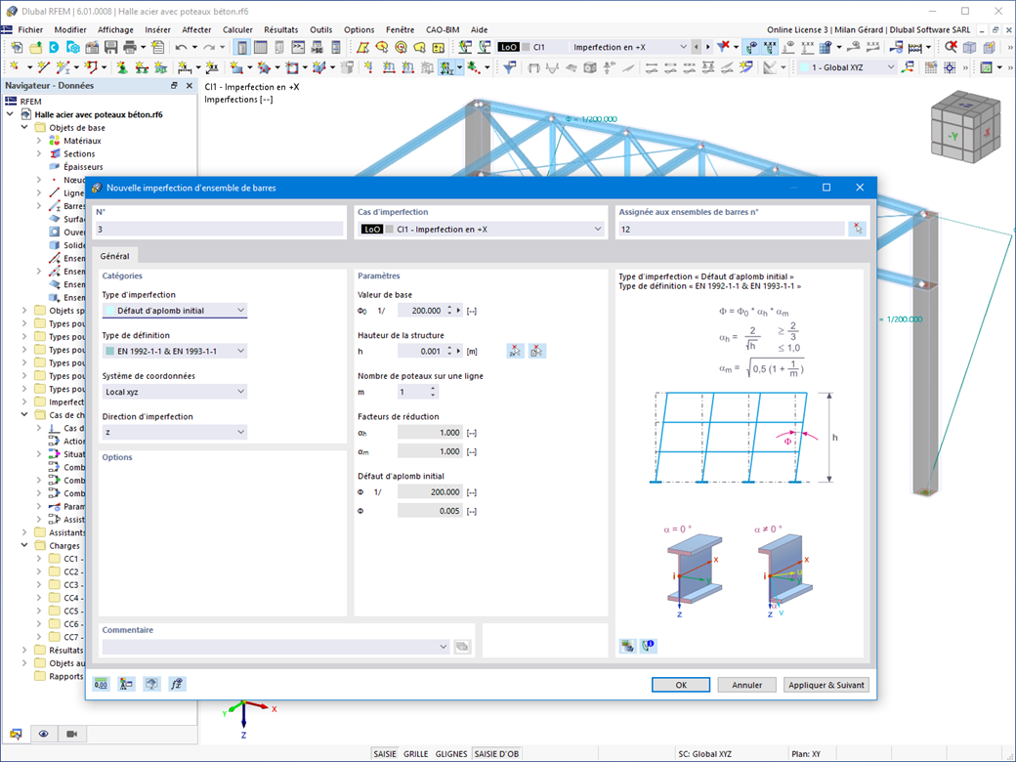Open 1 - Global XYZ coordinate dropdown
This screenshot has height=762, width=1016.
pos(846,66)
